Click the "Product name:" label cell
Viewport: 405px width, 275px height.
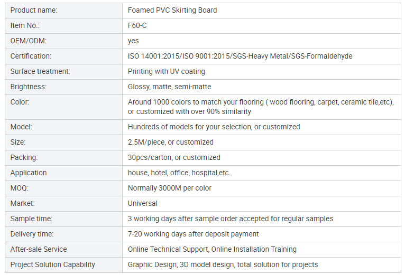point(34,11)
